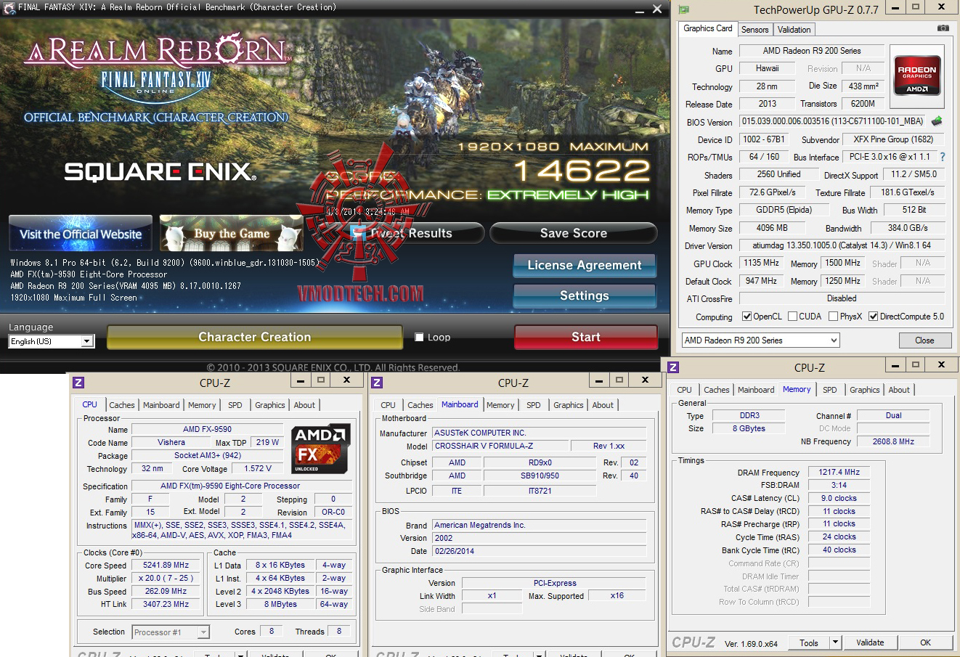The width and height of the screenshot is (960, 657).
Task: Click OK in CPU-Z Memory window
Action: 925,642
